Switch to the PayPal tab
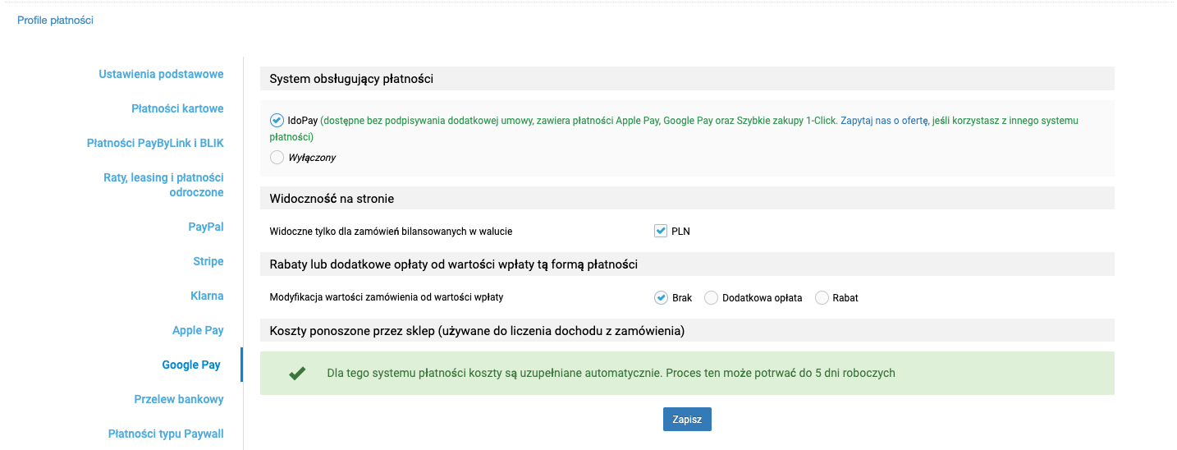The width and height of the screenshot is (1177, 450). click(206, 227)
